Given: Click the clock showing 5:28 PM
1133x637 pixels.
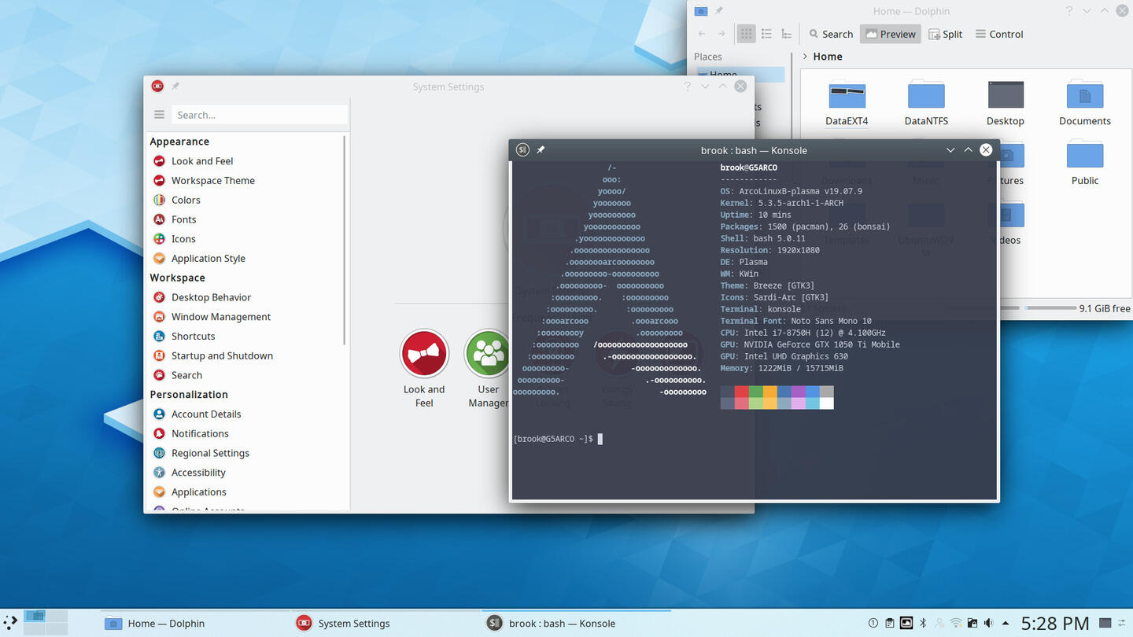Looking at the screenshot, I should point(1055,624).
